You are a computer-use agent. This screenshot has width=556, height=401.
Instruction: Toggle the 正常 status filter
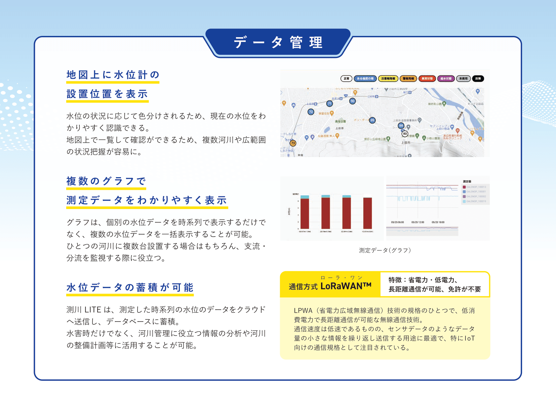346,79
